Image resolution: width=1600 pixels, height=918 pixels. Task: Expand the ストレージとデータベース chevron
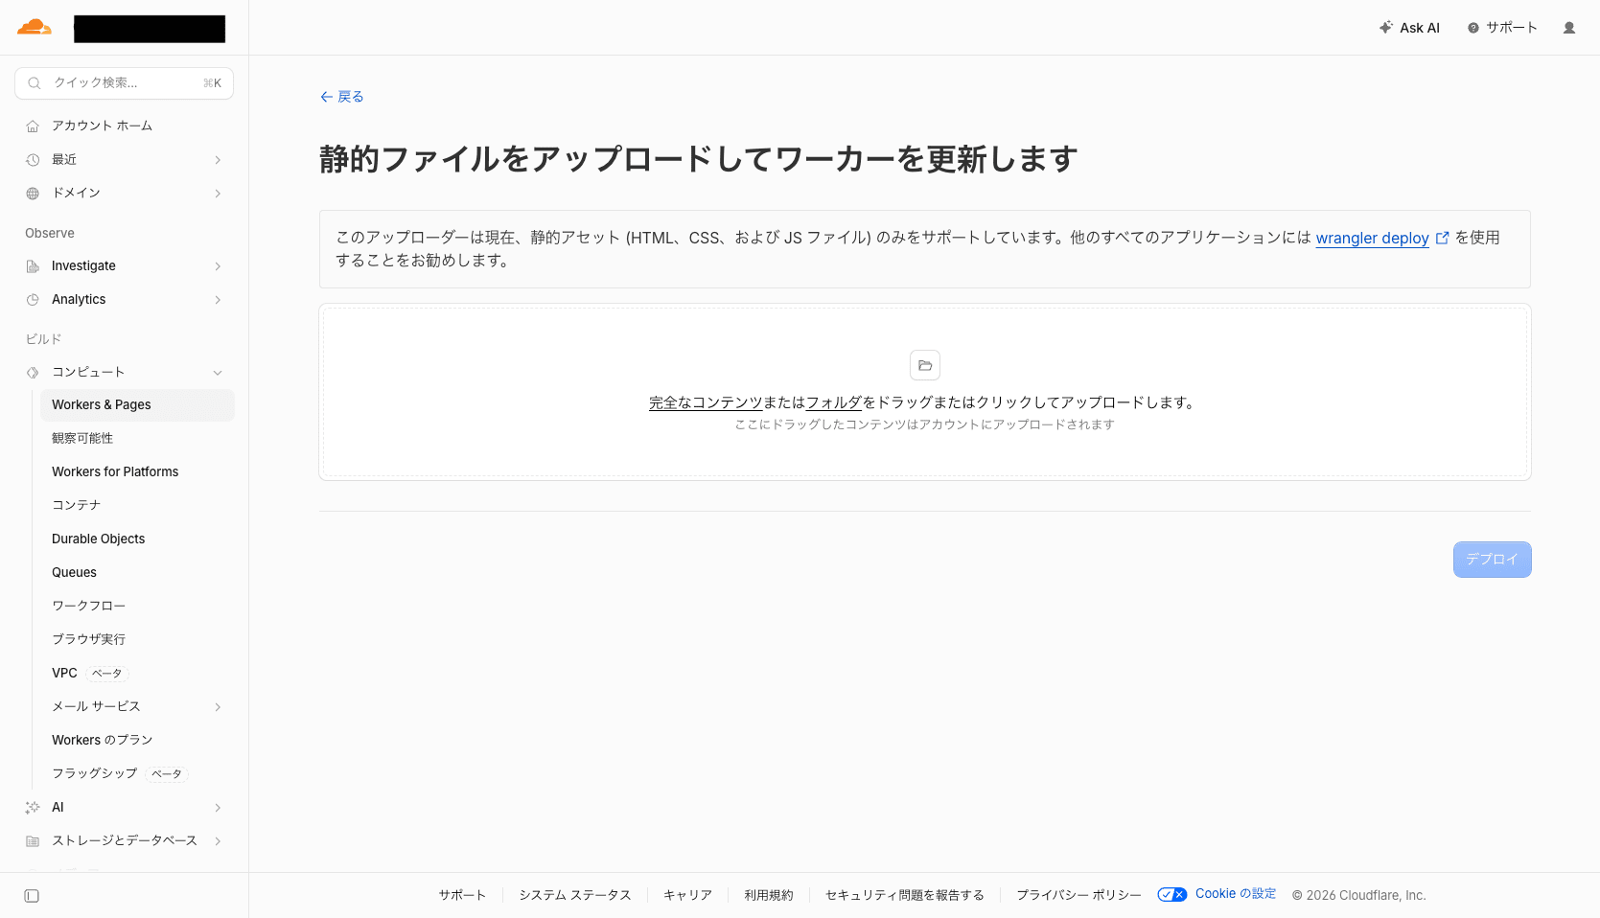point(218,841)
